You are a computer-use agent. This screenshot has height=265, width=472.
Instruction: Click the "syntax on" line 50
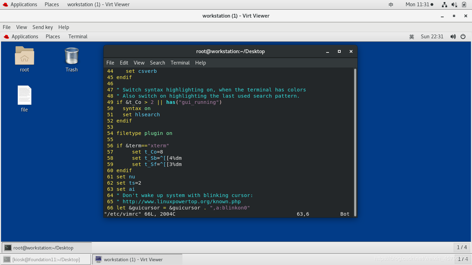click(136, 108)
